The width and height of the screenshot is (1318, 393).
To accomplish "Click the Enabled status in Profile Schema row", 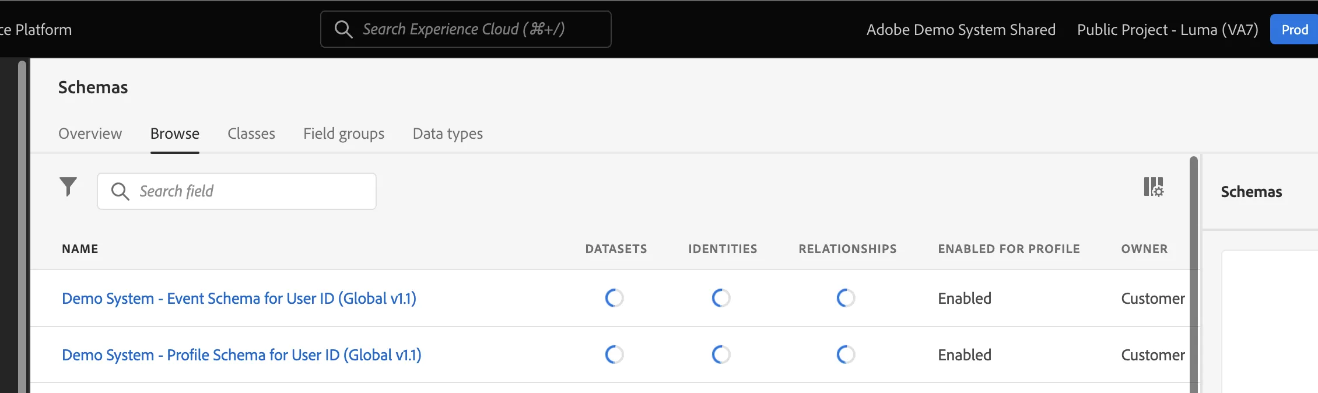I will pyautogui.click(x=965, y=355).
